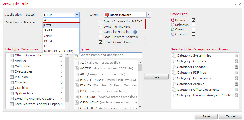The height and width of the screenshot is (120, 244).
Task: Select NetBIOS-ssn (SMB) protocol option
Action: point(61,51)
